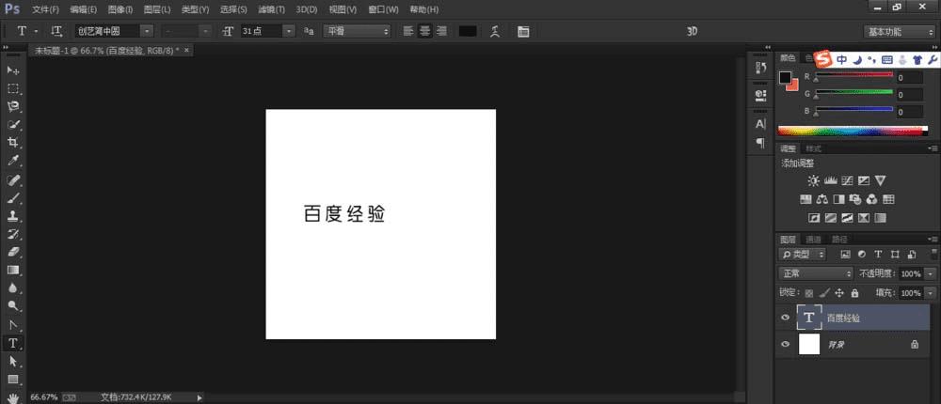
Task: Open the 基本功能 workspace dropdown
Action: pyautogui.click(x=899, y=32)
